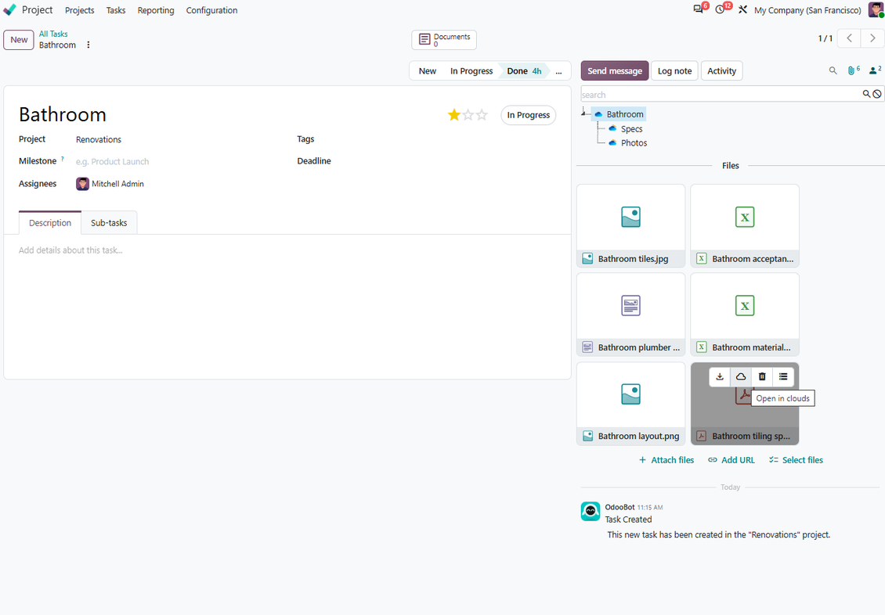Click Add URL link
The width and height of the screenshot is (885, 615).
pos(731,460)
